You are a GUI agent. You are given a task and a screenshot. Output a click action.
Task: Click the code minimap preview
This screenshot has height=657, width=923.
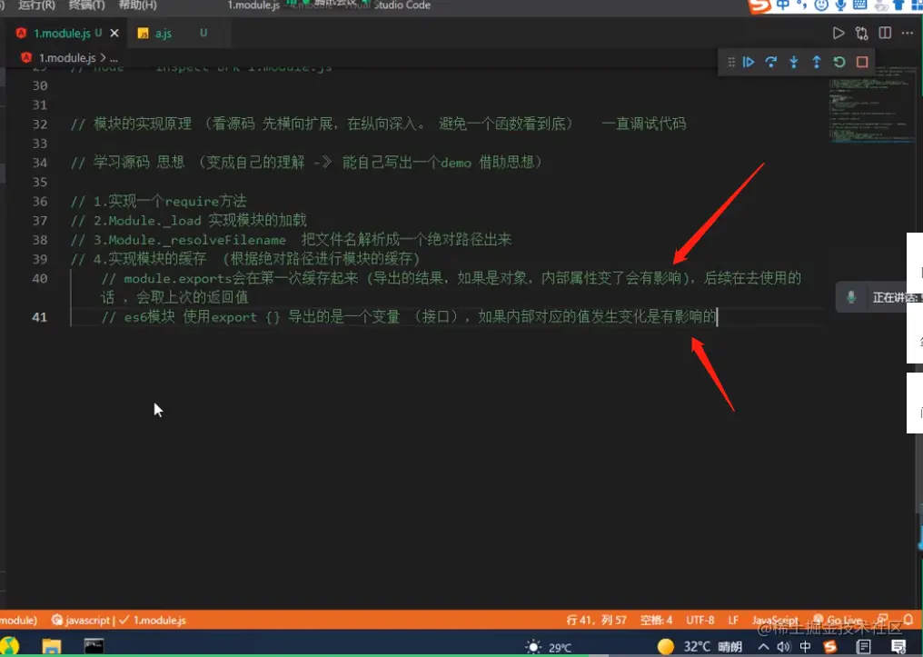coord(872,106)
